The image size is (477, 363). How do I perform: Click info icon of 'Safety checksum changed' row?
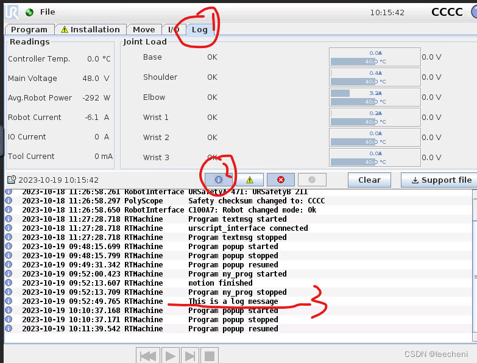[9, 200]
